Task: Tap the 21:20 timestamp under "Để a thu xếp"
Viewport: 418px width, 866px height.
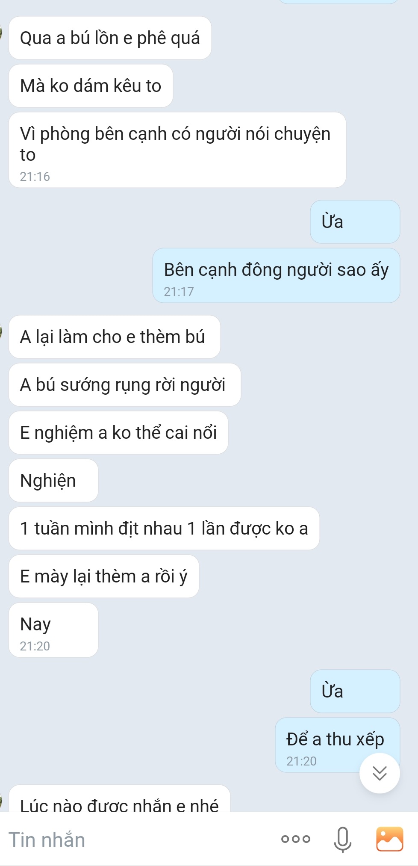Action: (302, 761)
